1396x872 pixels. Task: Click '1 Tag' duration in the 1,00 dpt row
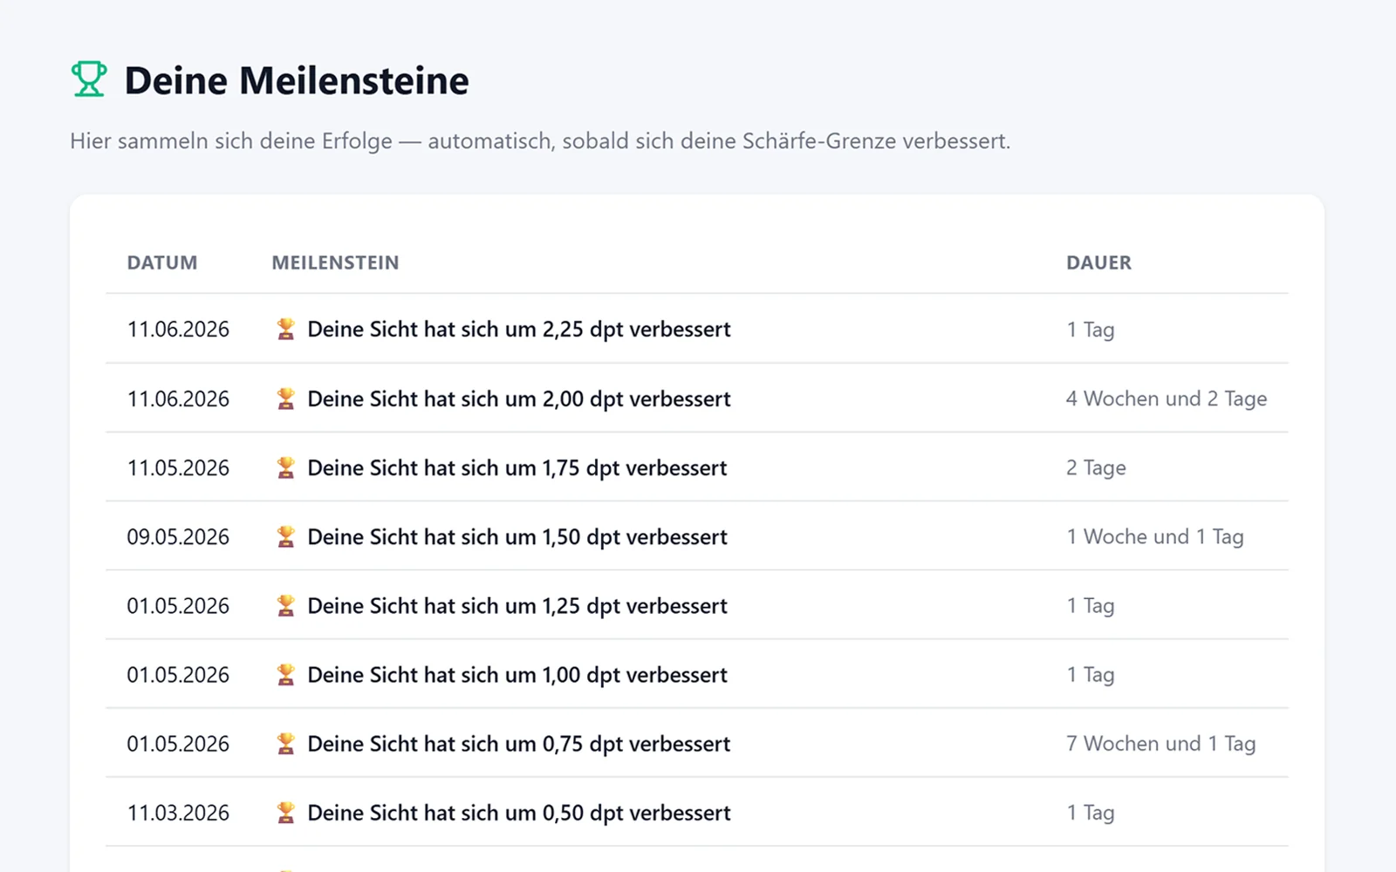pos(1091,675)
